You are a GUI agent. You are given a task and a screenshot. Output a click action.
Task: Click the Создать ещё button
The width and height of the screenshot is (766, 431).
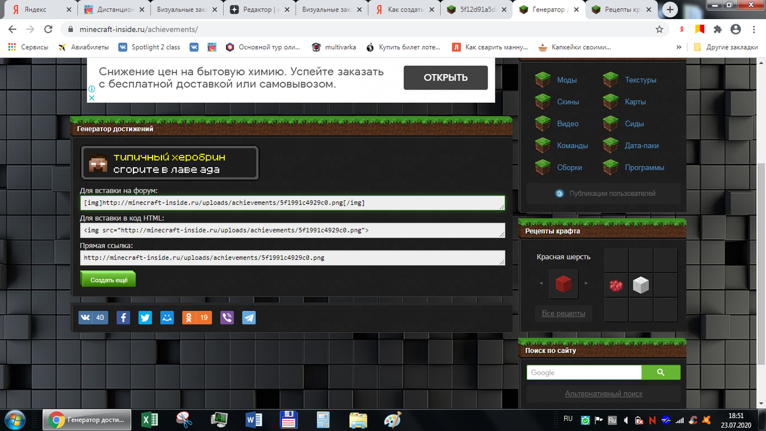tap(109, 280)
